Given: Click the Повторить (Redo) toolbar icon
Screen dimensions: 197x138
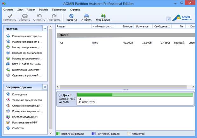Looking at the screenshot, I should pyautogui.click(x=54, y=16).
